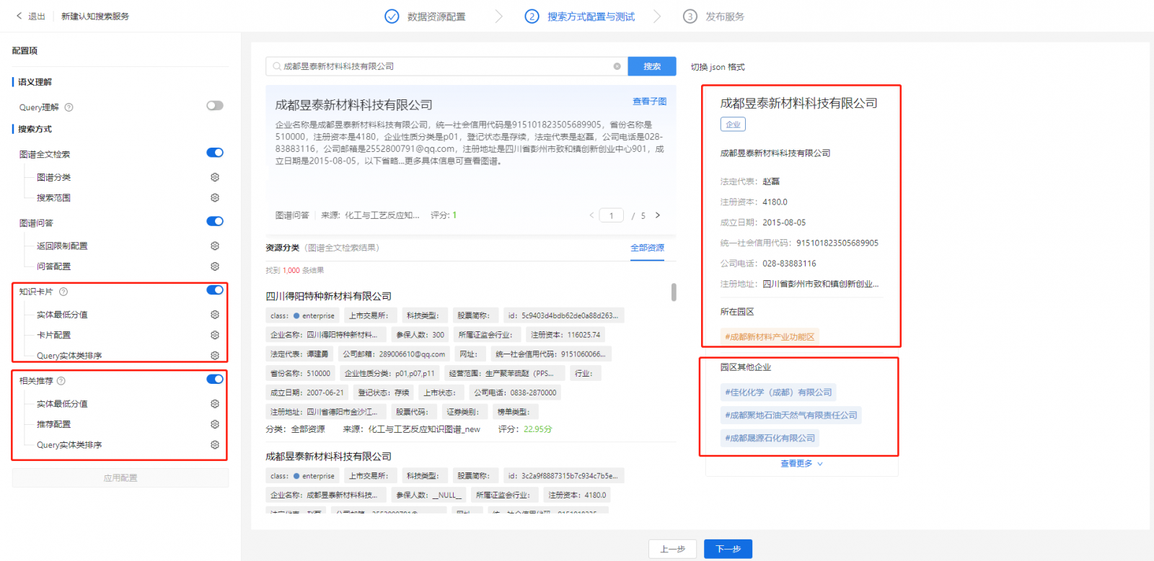Screen dimensions: 1154x561
Task: Click step 1 数据资源配置 check icon
Action: point(392,16)
